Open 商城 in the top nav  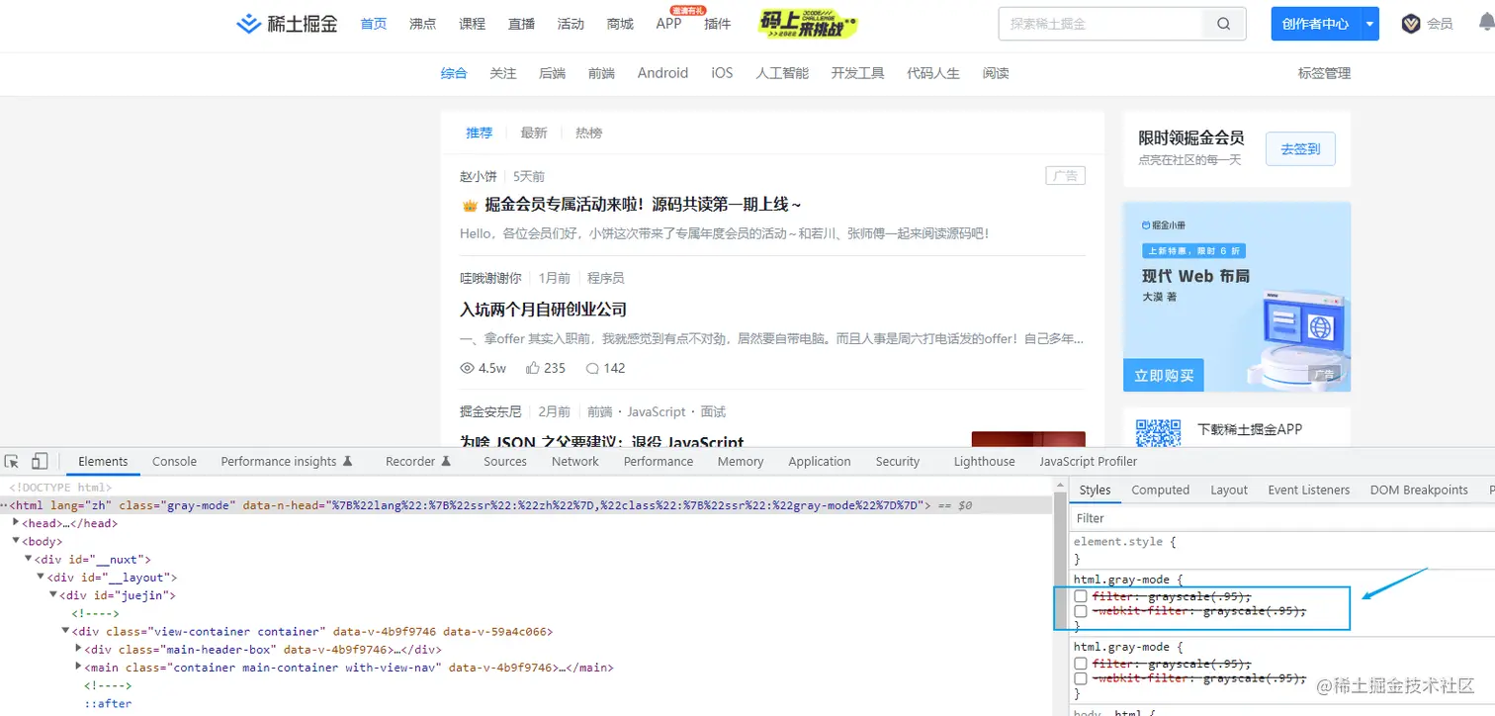tap(620, 24)
